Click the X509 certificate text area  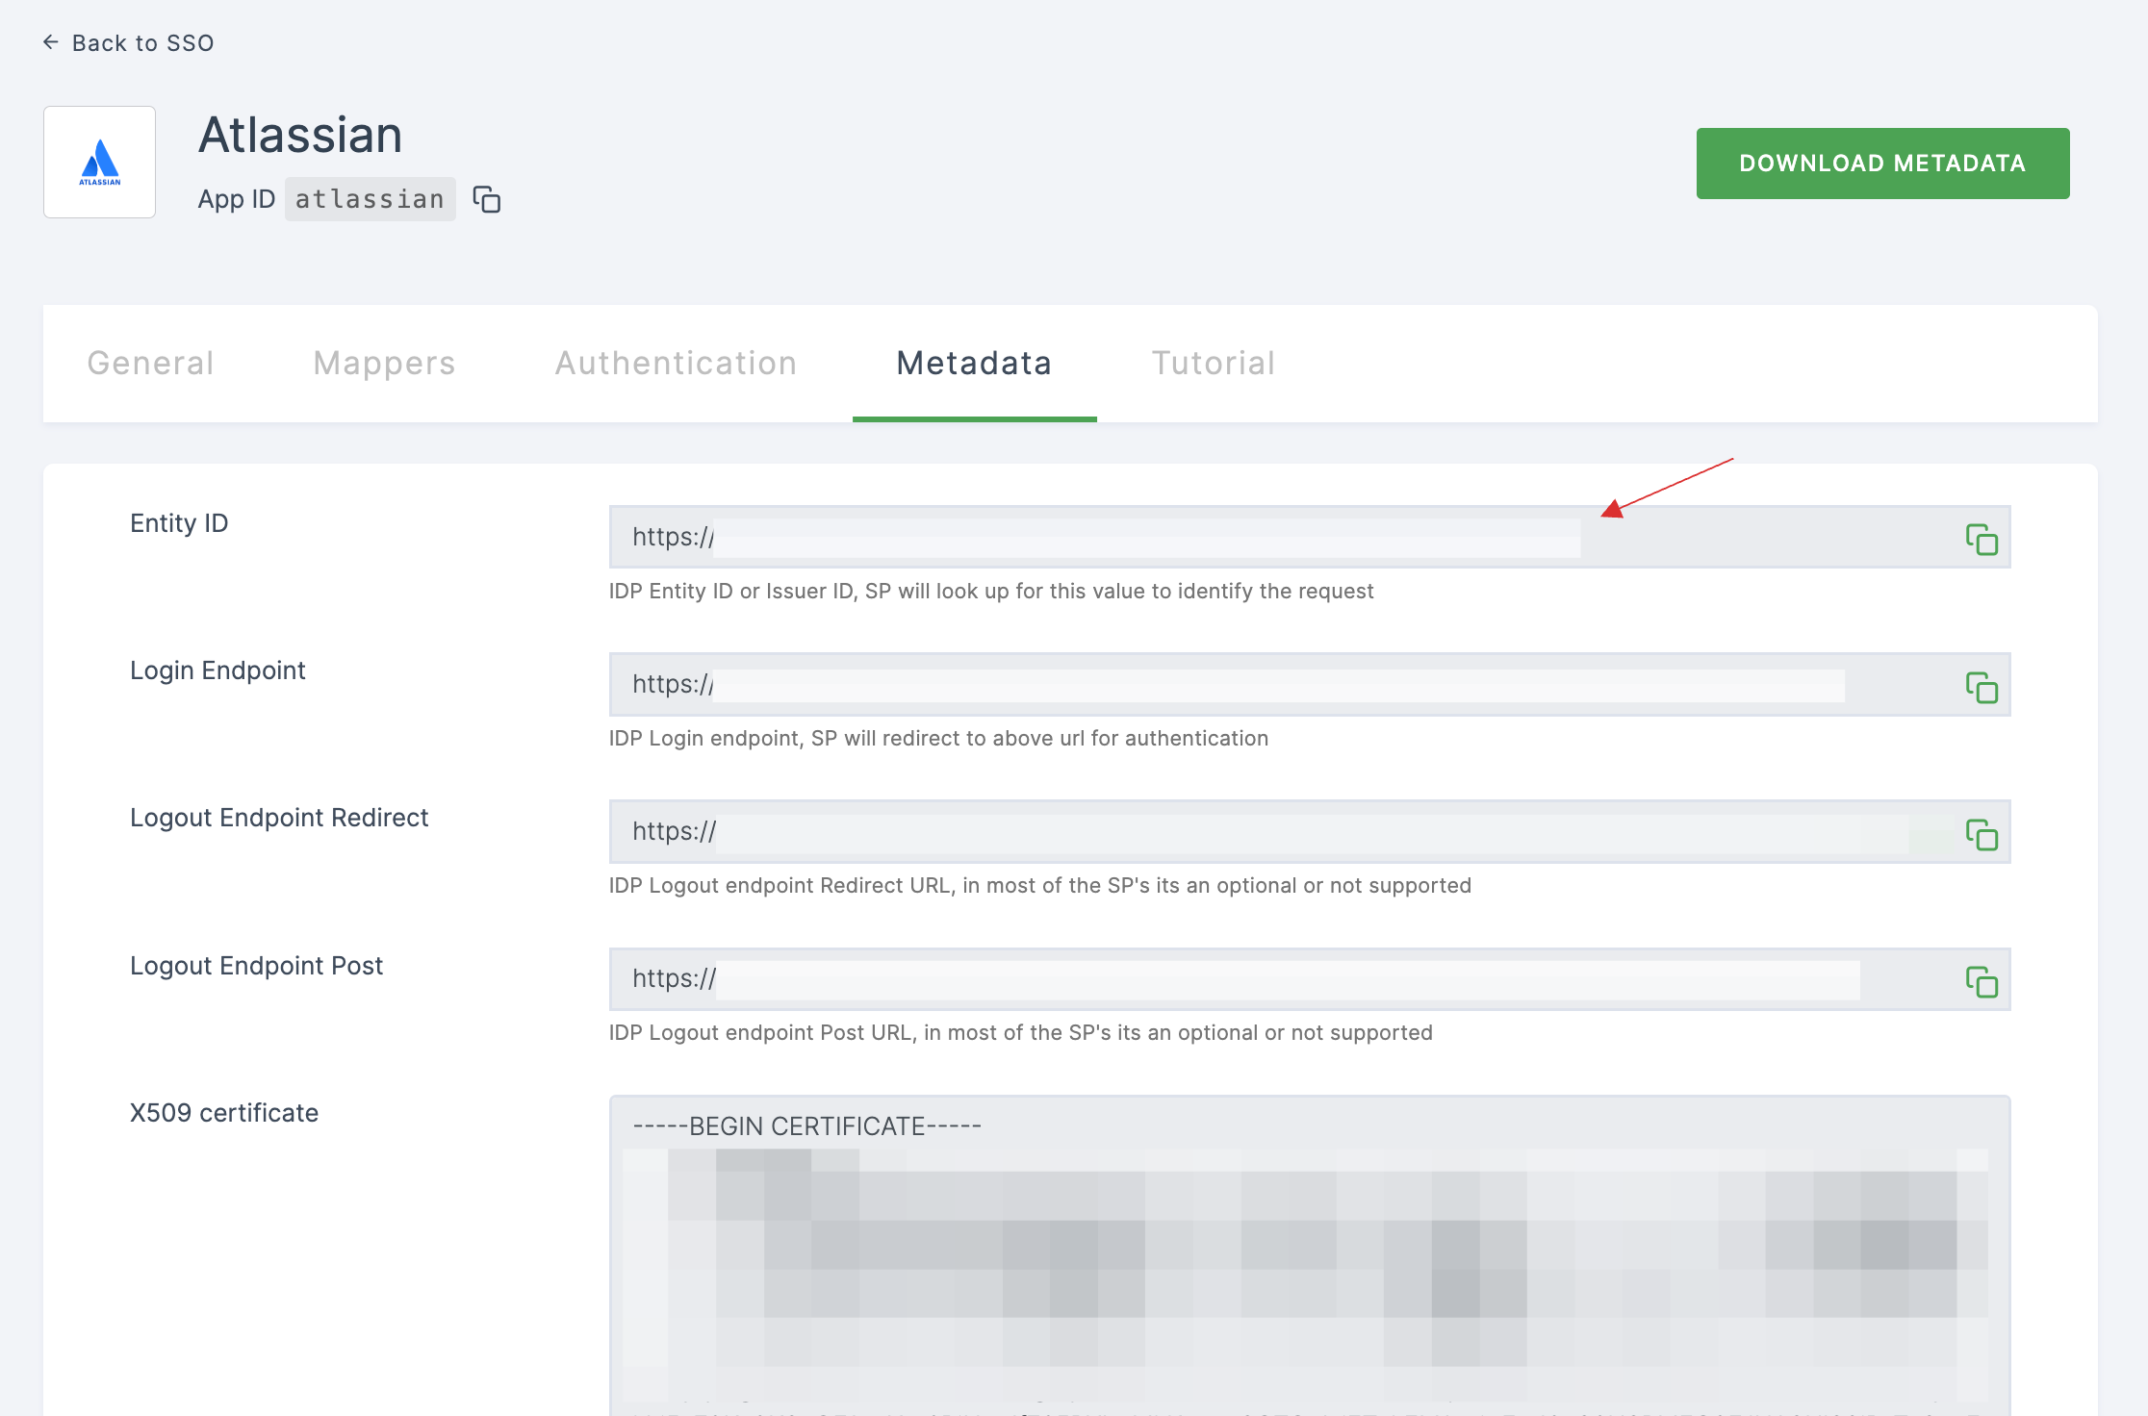click(1310, 1254)
